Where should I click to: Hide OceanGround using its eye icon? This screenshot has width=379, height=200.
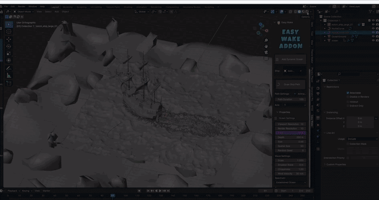(x=373, y=36)
